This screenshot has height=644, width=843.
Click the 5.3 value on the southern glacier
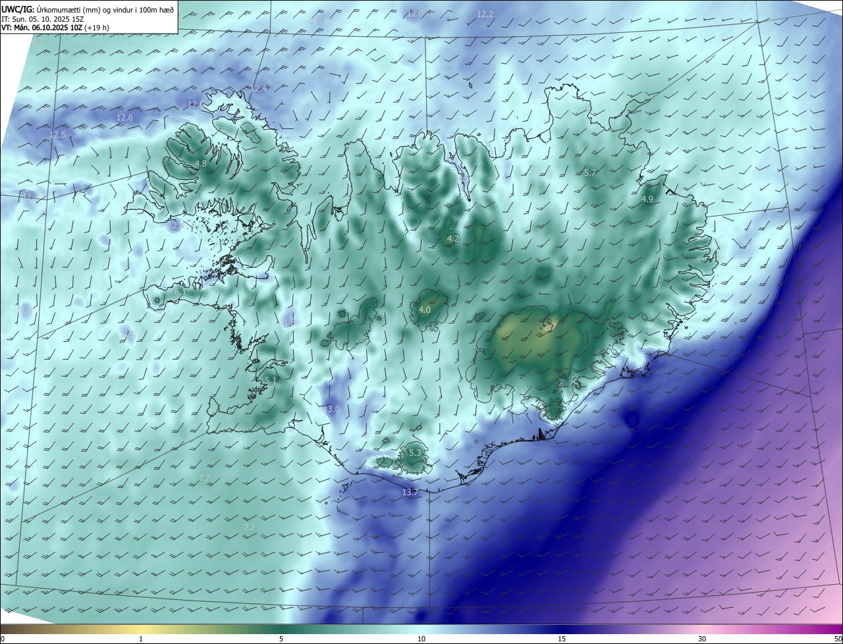pos(415,452)
